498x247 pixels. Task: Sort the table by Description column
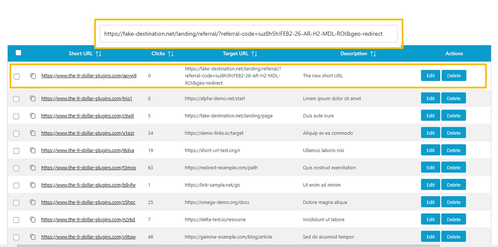(374, 53)
